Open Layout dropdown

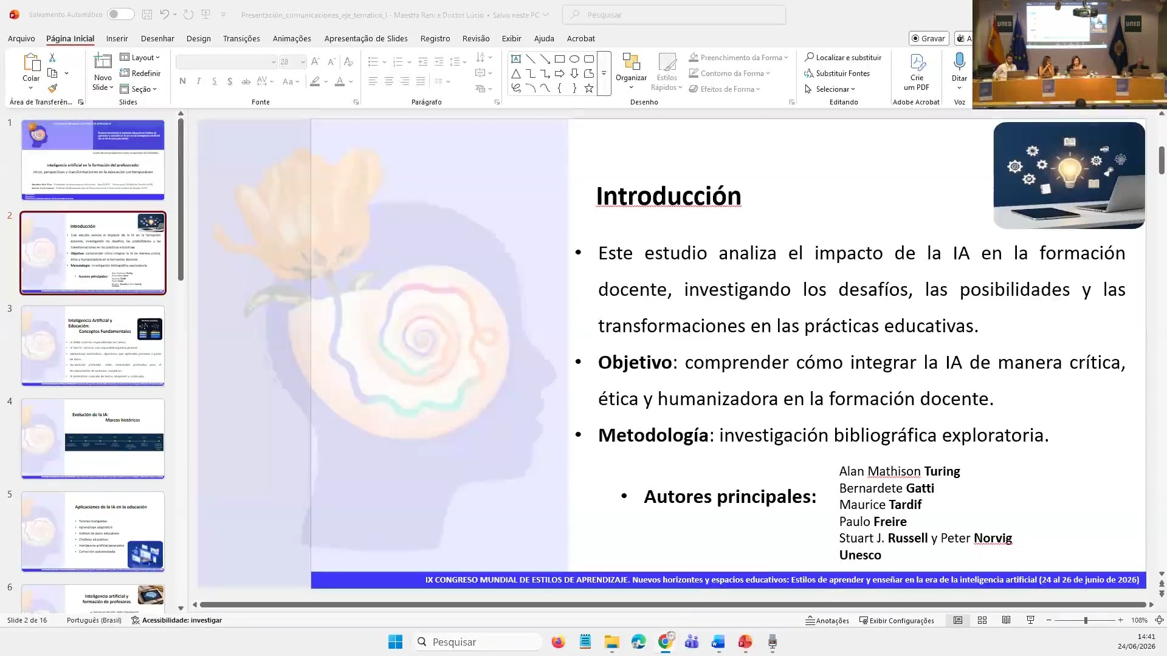(140, 57)
